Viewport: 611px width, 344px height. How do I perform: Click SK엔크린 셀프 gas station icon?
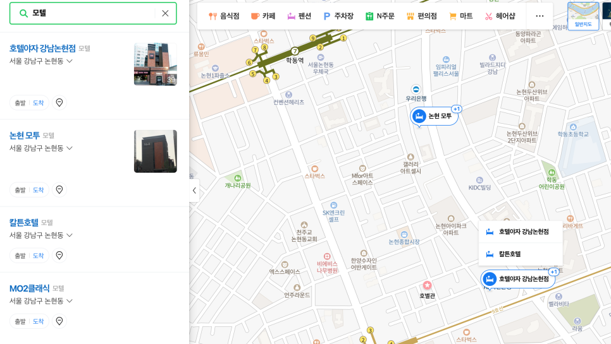pyautogui.click(x=333, y=205)
